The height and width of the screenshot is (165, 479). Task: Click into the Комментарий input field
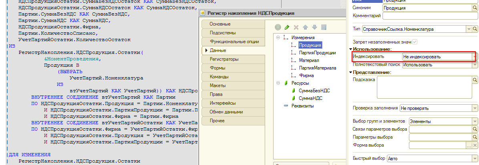pos(431,16)
